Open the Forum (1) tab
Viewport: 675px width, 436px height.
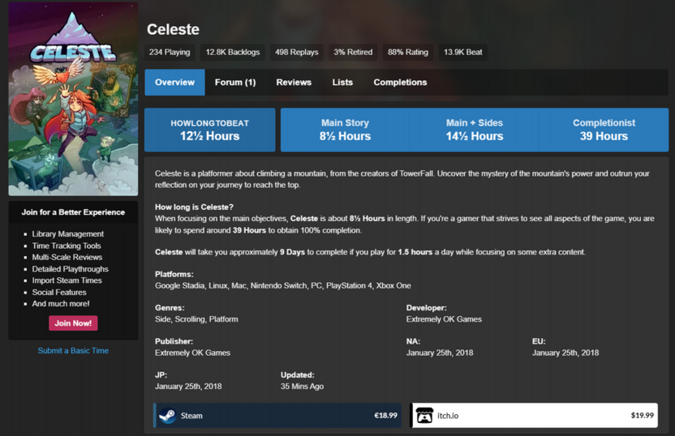coord(235,82)
